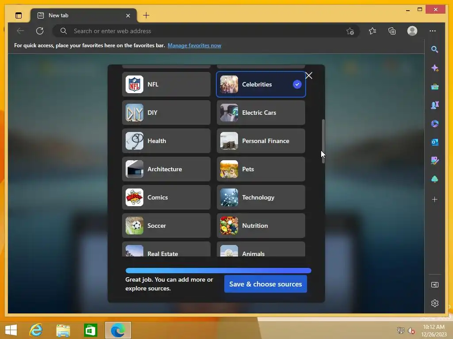The image size is (453, 339).
Task: Select the Technology interest tile
Action: [x=261, y=197]
